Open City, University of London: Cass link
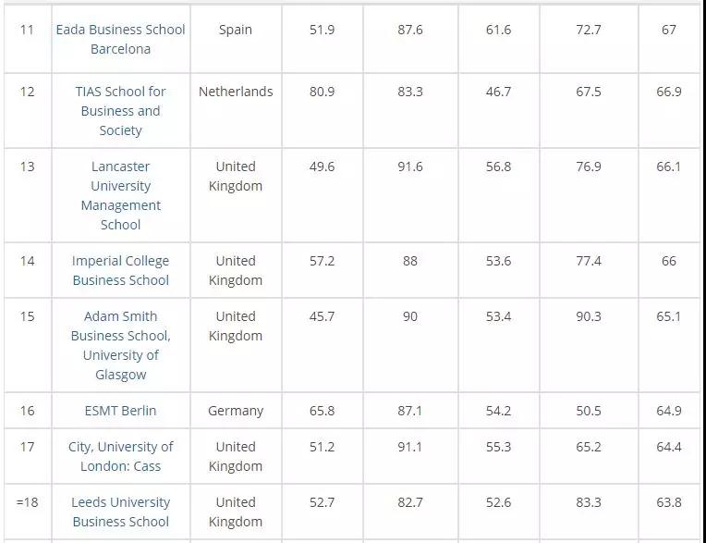The image size is (706, 543). (x=120, y=456)
